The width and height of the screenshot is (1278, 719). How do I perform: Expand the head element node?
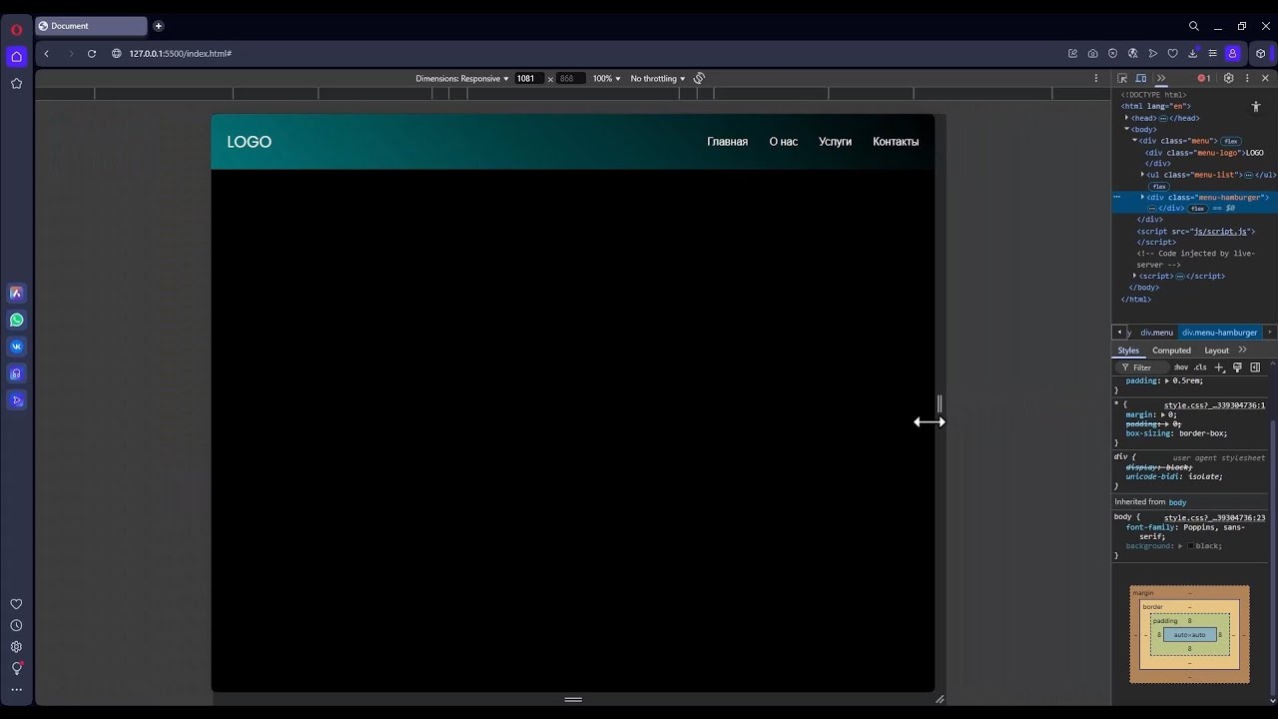click(1126, 118)
